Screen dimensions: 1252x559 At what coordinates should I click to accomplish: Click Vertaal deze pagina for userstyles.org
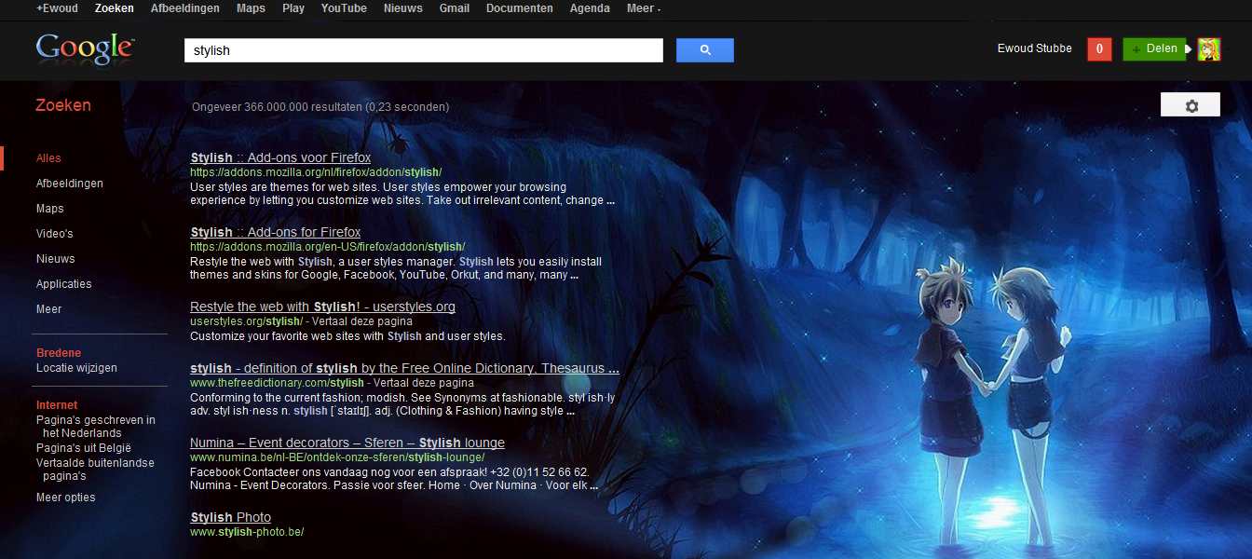(x=361, y=321)
